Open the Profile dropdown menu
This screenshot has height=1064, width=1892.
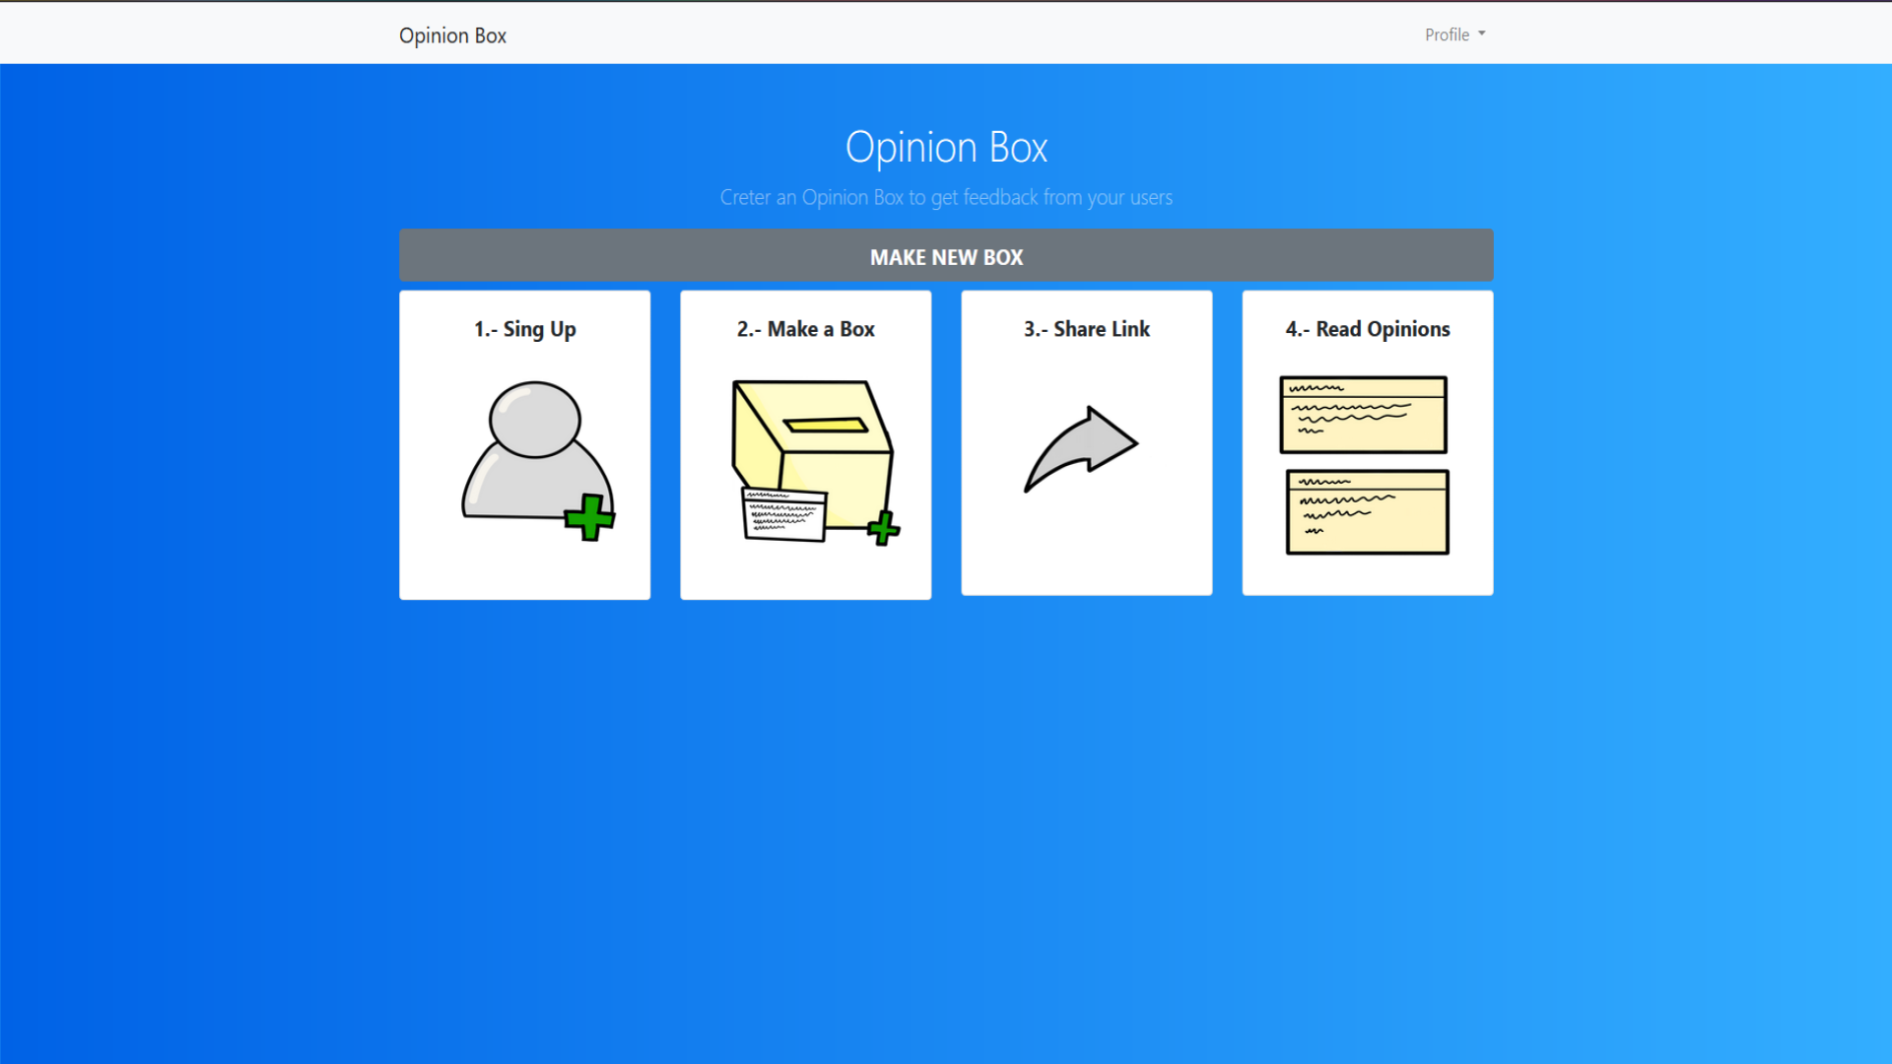pos(1447,34)
